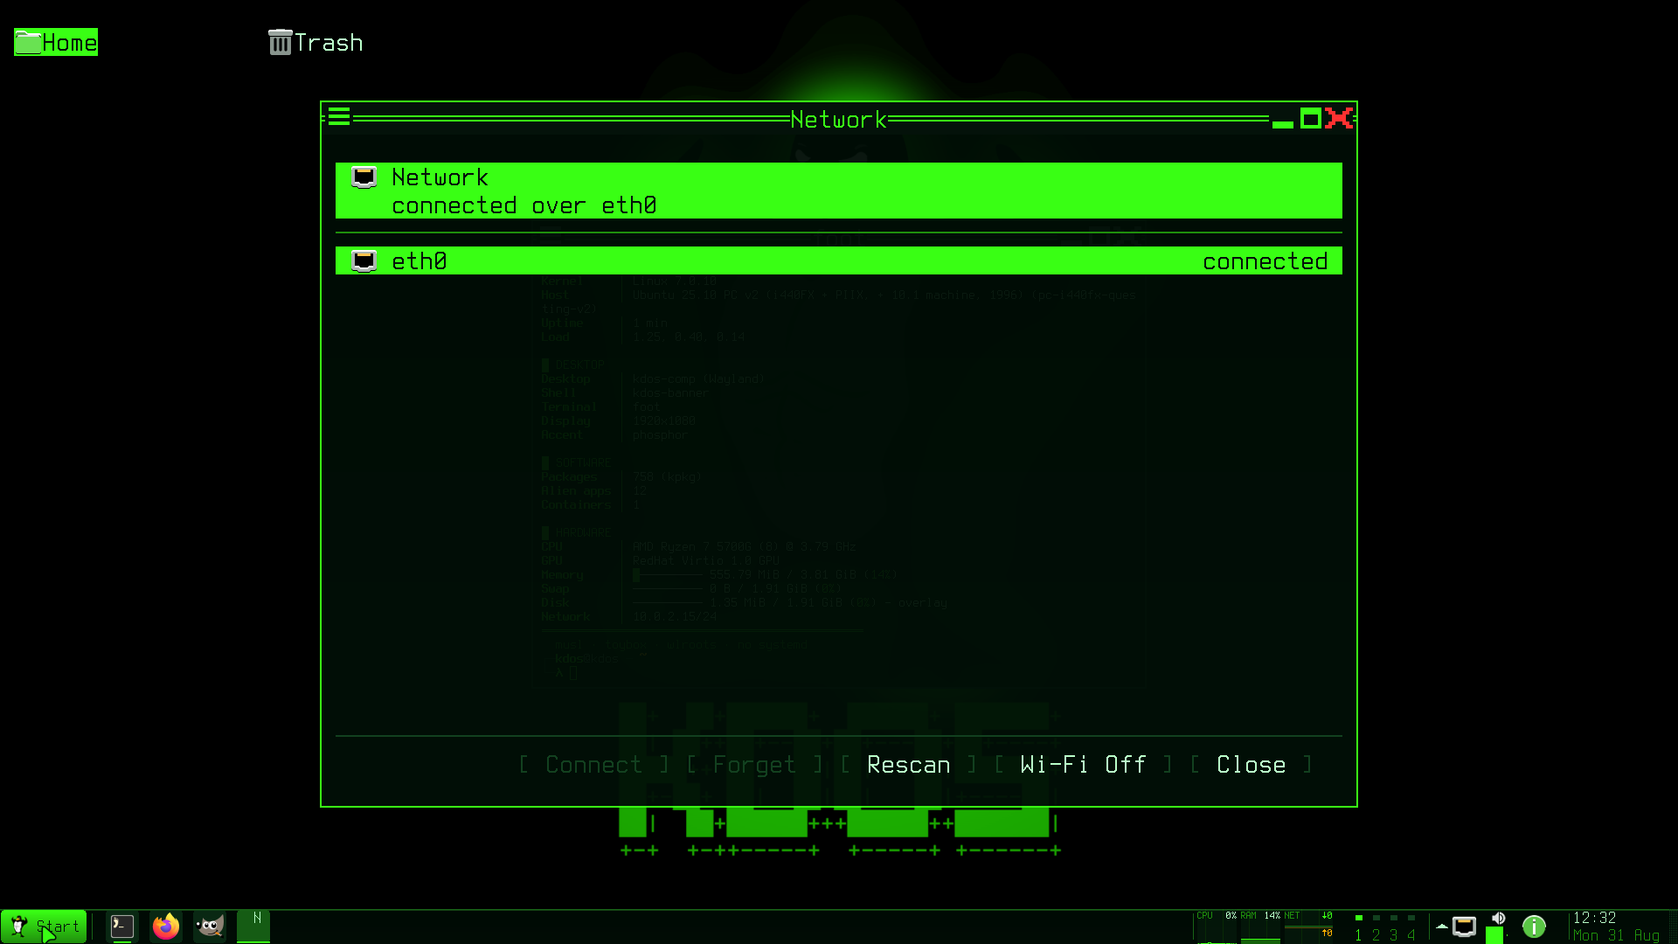Open the Network window hamburger menu
This screenshot has width=1678, height=944.
pyautogui.click(x=339, y=117)
